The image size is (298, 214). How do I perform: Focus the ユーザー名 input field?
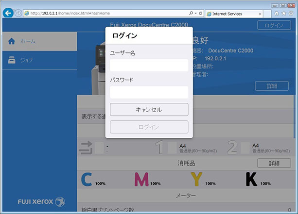pos(149,66)
